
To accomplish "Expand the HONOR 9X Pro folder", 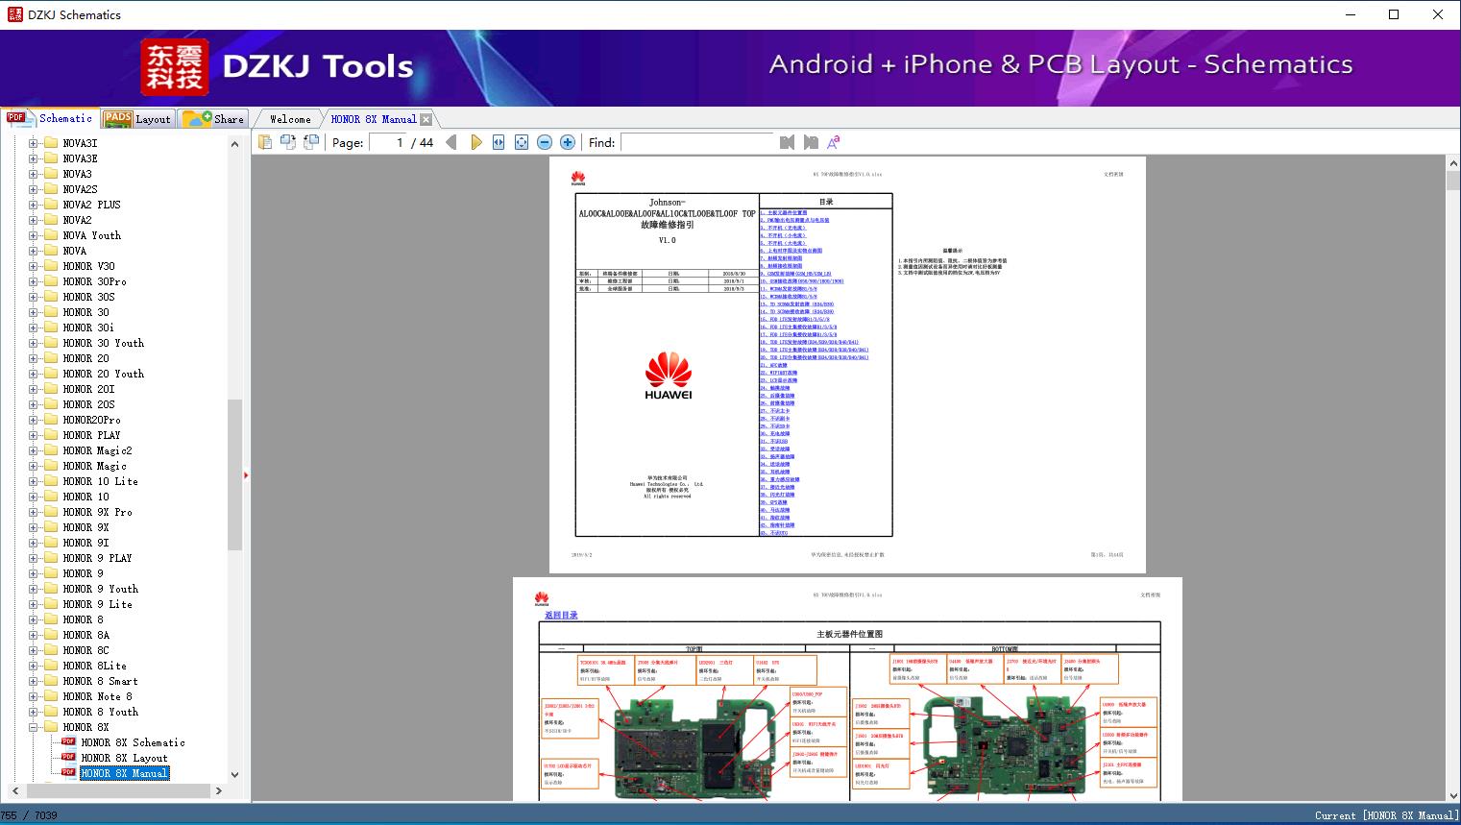I will 34,512.
